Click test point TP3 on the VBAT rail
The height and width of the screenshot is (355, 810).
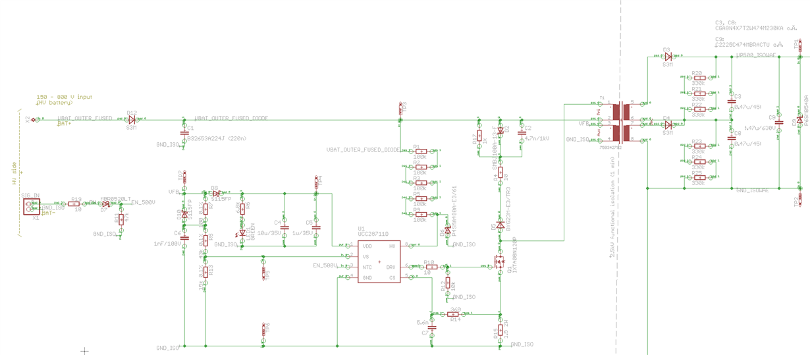point(400,109)
